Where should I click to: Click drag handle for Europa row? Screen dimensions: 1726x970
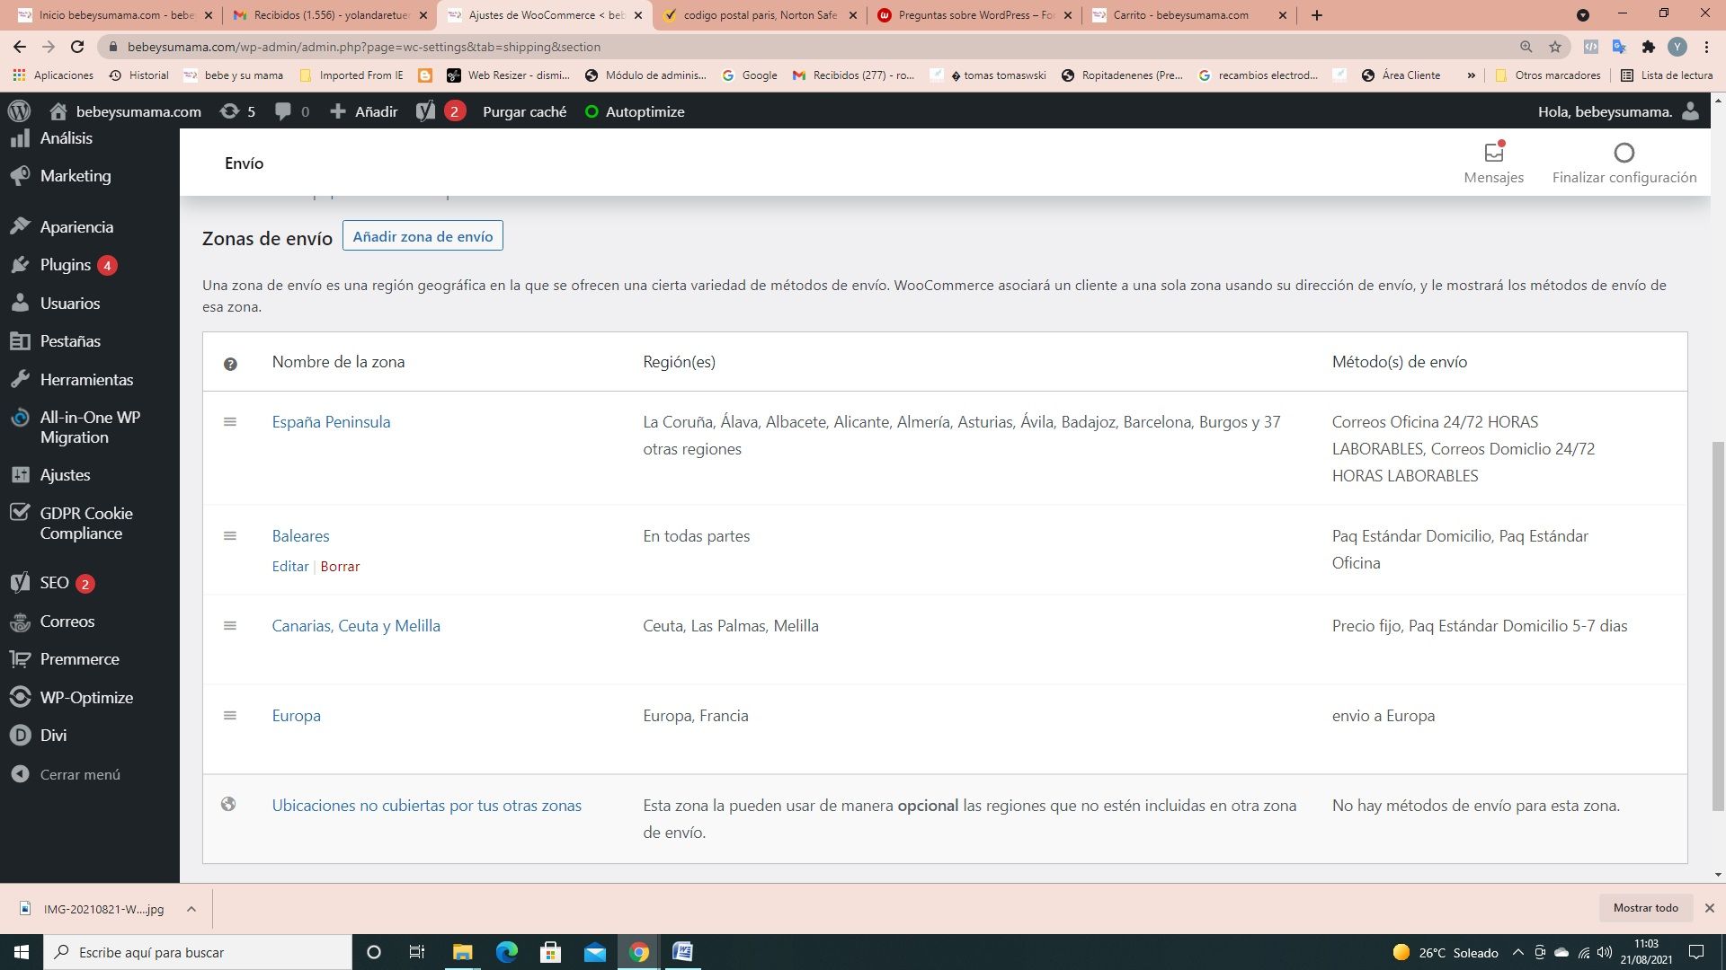click(230, 716)
